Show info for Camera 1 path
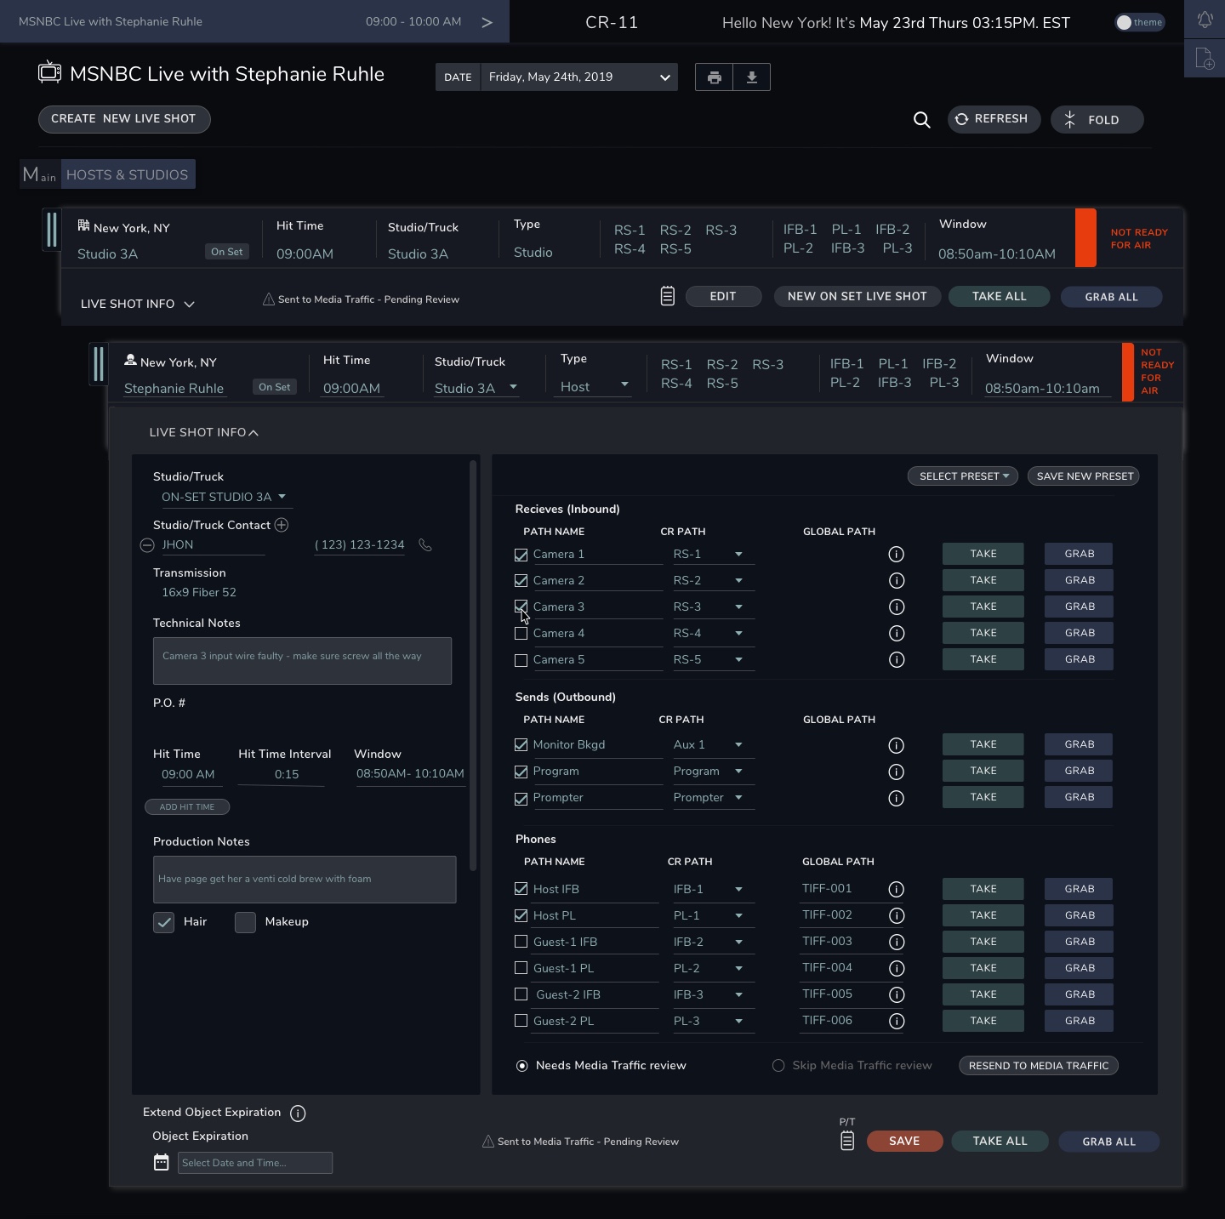 click(x=896, y=555)
